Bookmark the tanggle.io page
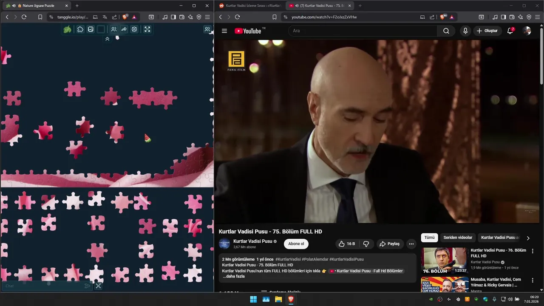Viewport: 544px width, 306px height. 40,17
